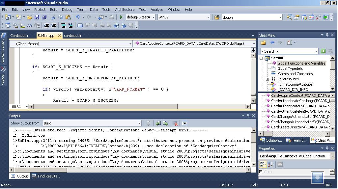Screen dimensions: 338x189
Task: Toggle Alphabetical sort in Properties panel
Action: click(270, 164)
